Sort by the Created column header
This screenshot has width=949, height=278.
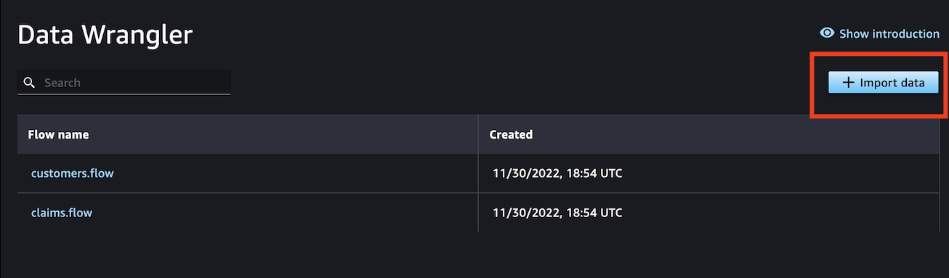511,134
